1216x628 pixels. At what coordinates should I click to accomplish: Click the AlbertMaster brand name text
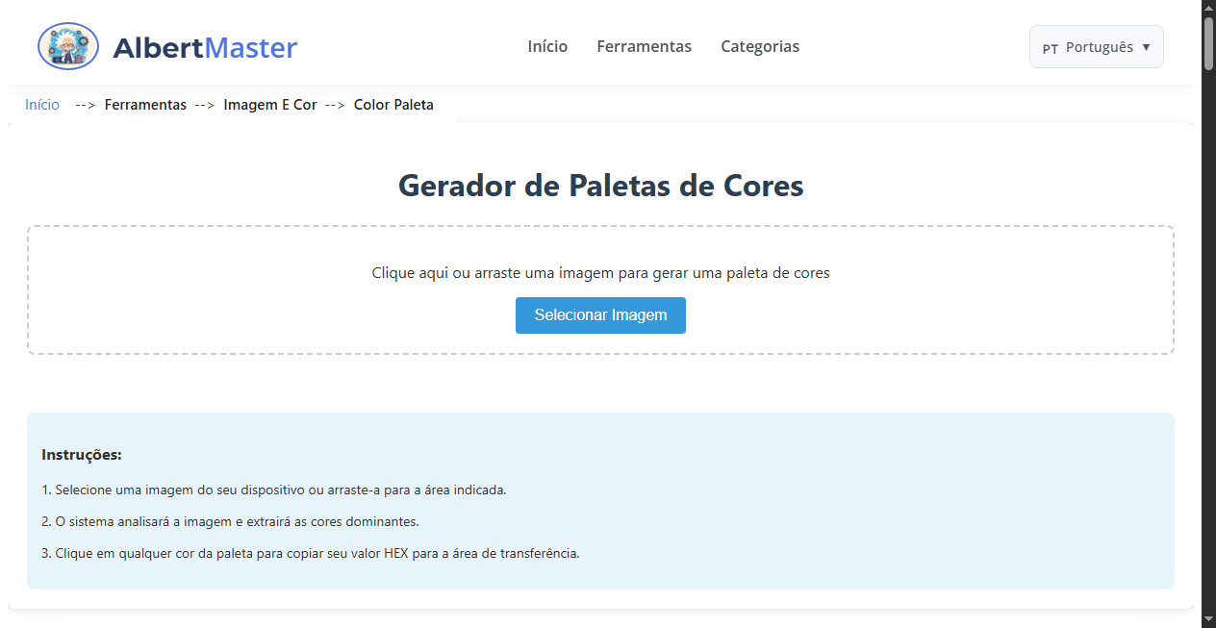coord(205,46)
